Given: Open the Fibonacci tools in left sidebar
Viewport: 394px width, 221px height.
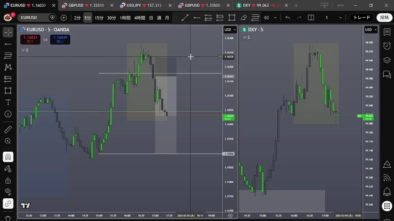Looking at the screenshot, I should [8, 56].
